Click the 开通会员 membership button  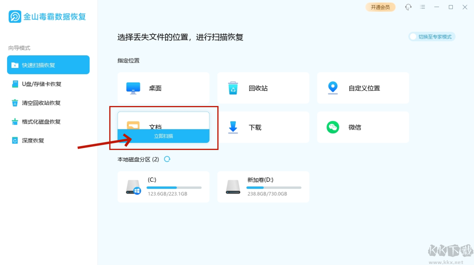tap(380, 7)
